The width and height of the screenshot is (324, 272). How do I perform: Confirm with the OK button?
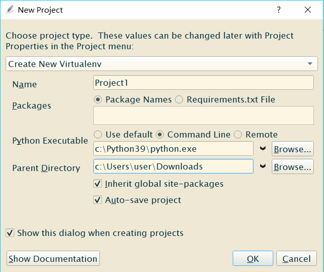[x=253, y=259]
